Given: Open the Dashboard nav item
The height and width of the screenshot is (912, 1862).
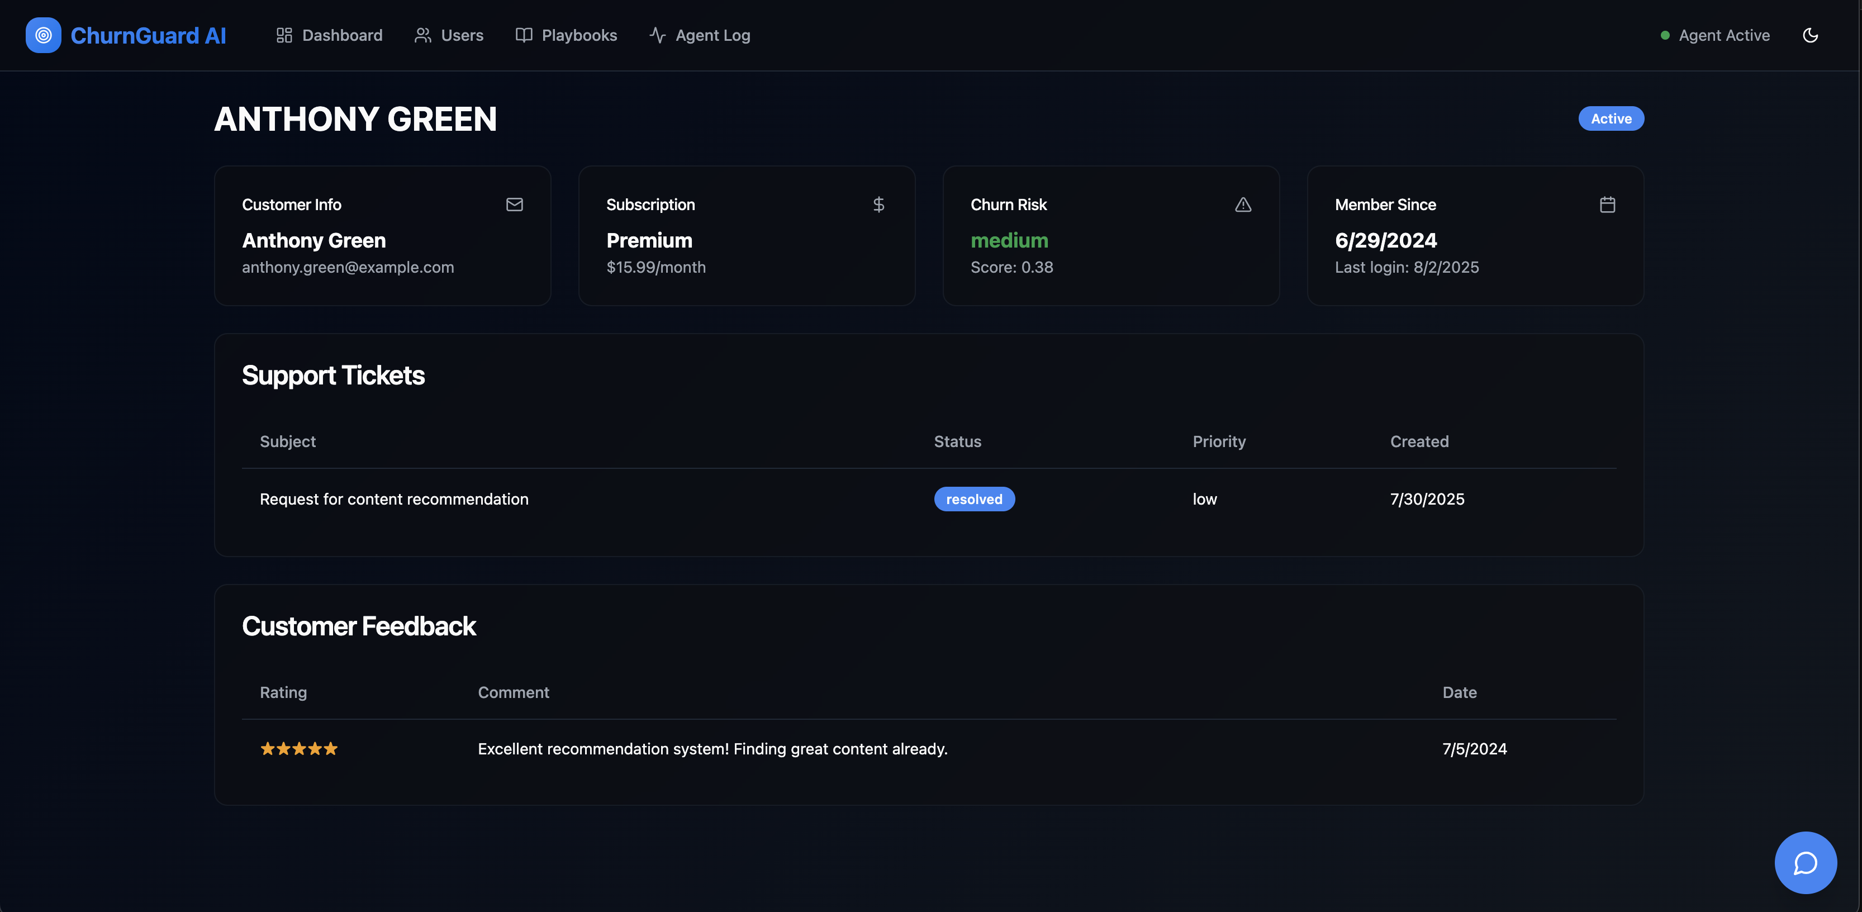Looking at the screenshot, I should point(330,35).
